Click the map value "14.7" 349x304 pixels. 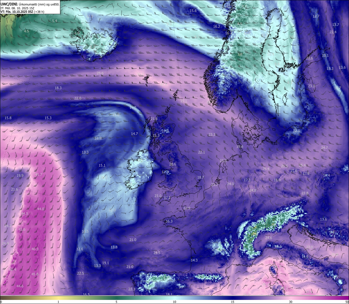[134, 134]
